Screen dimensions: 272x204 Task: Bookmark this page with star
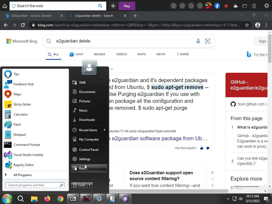[x=247, y=25]
